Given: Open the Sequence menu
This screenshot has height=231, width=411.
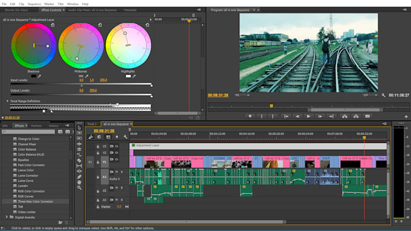Looking at the screenshot, I should tap(34, 4).
